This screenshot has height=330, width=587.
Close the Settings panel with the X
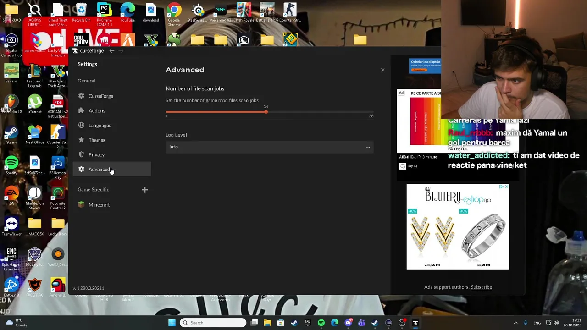click(382, 70)
